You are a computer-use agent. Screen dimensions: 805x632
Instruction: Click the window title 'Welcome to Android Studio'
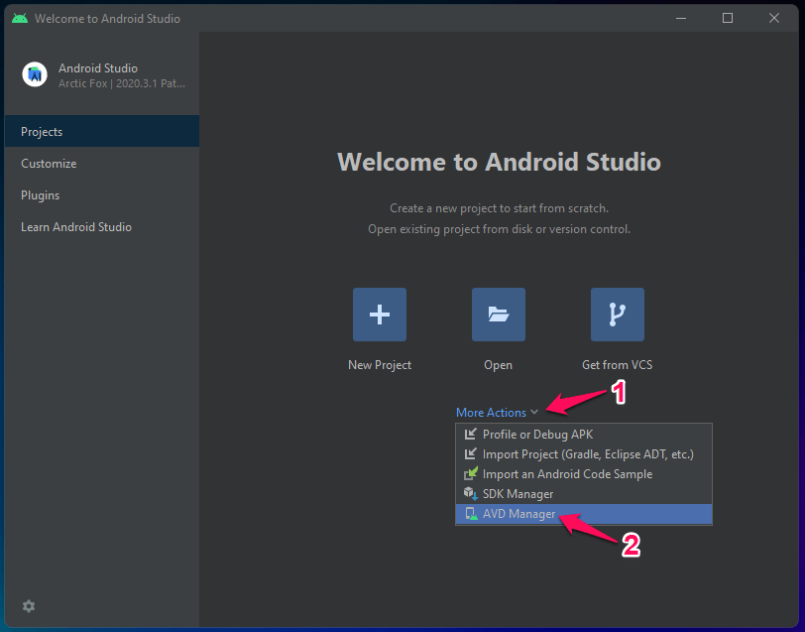pos(107,19)
